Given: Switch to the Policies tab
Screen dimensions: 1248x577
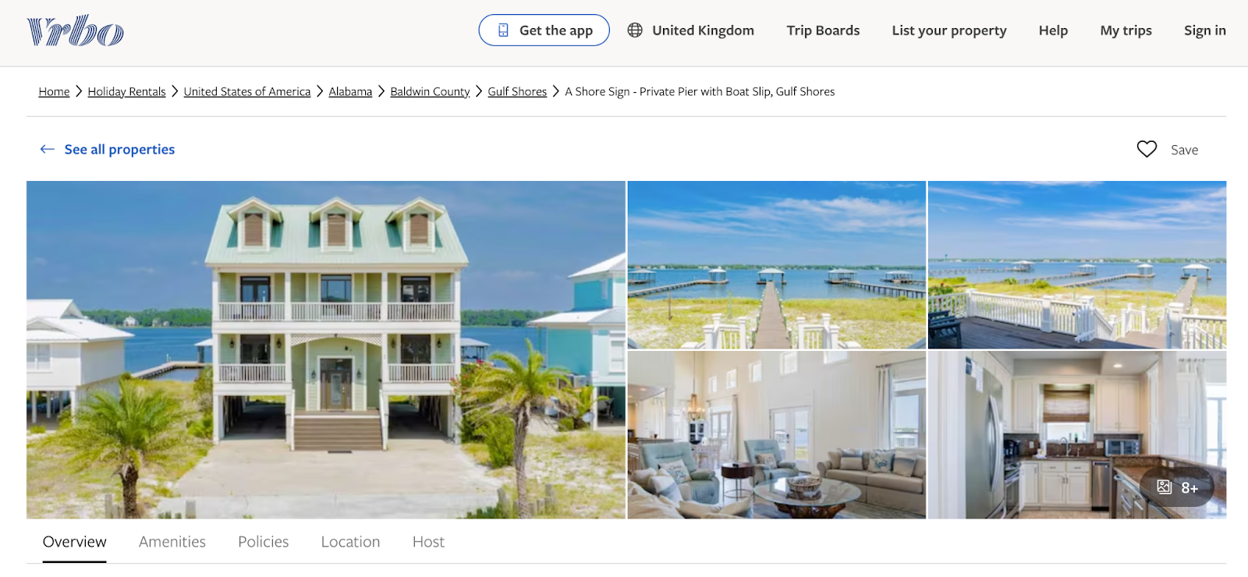Looking at the screenshot, I should [264, 542].
